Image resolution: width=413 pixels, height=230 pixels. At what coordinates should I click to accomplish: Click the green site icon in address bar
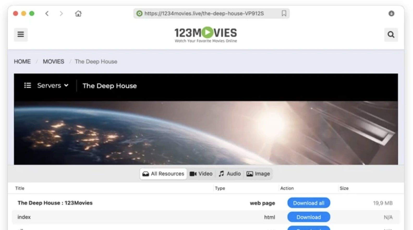click(139, 13)
